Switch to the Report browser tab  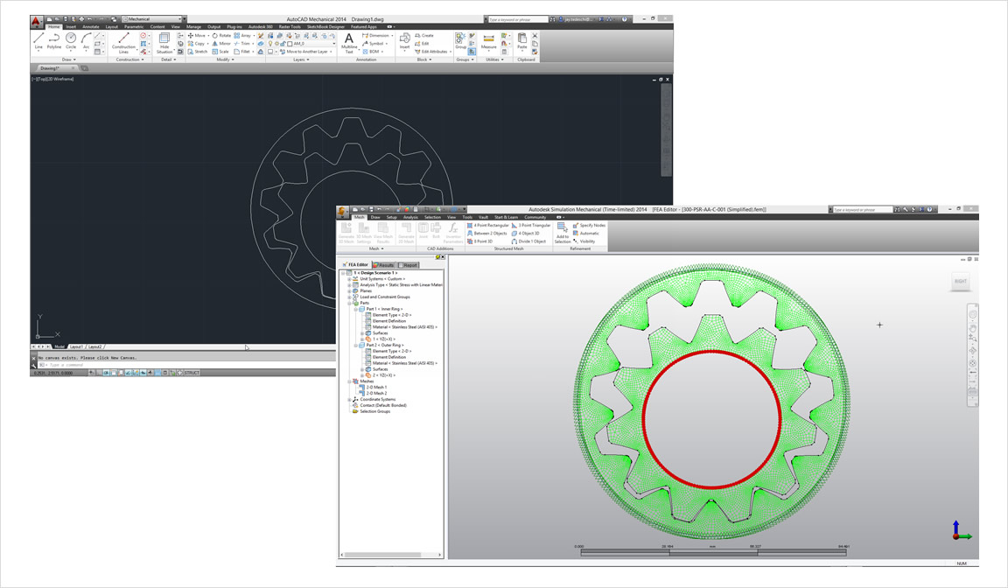409,265
